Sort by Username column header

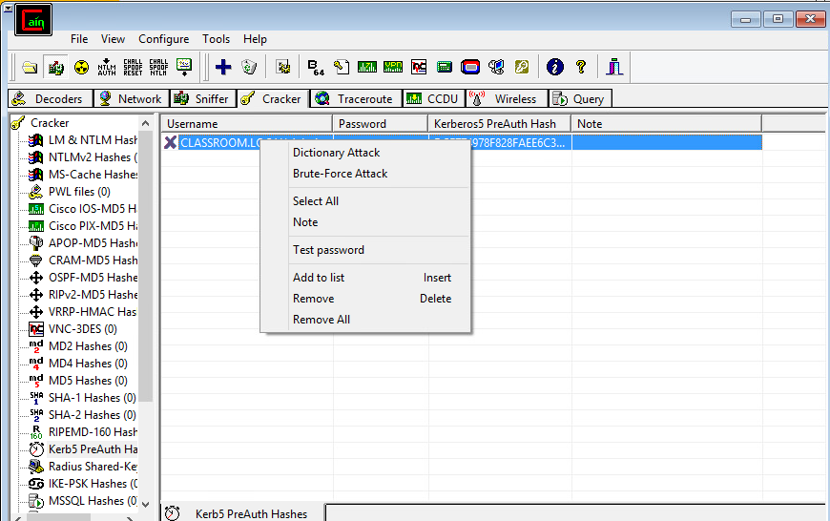pos(247,124)
